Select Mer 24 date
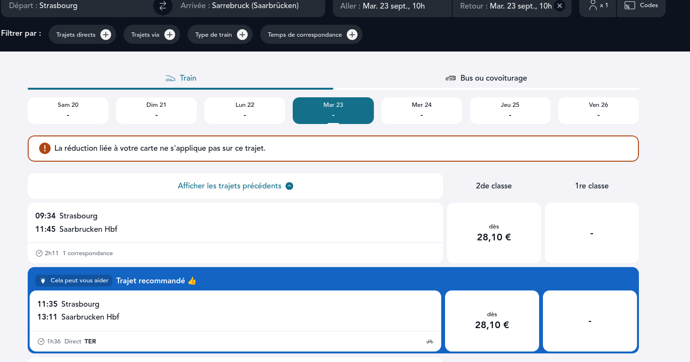Screen dimensions: 690x362 421,110
